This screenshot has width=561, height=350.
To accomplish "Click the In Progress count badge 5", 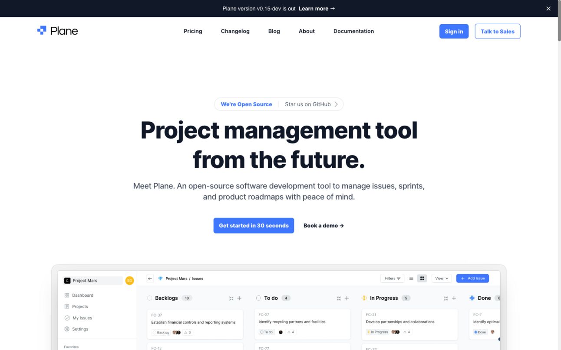I will click(x=406, y=298).
